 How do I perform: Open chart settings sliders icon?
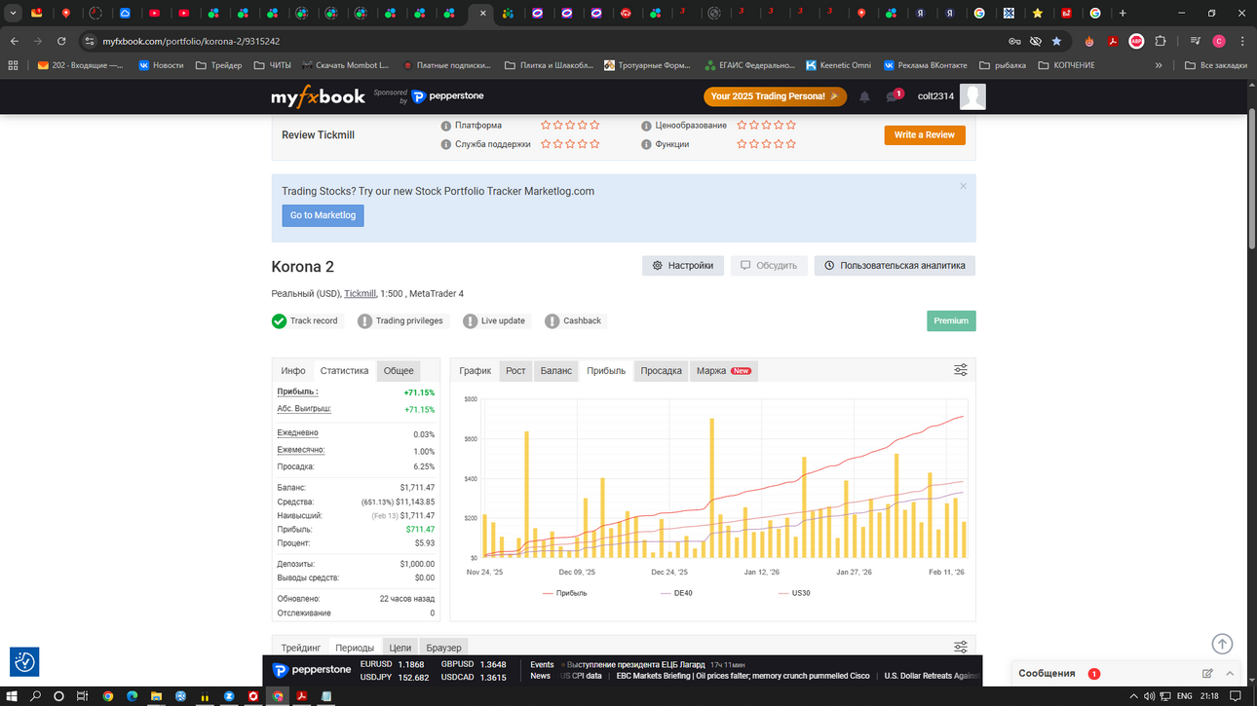click(960, 370)
